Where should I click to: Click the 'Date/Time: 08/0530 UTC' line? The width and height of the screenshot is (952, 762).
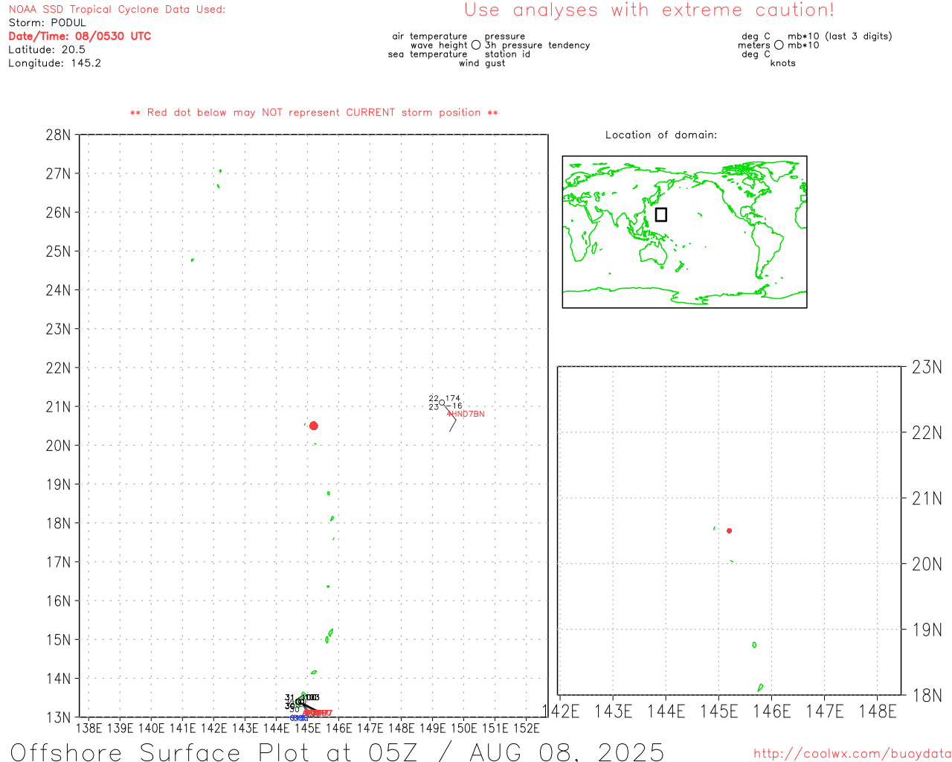(x=80, y=36)
